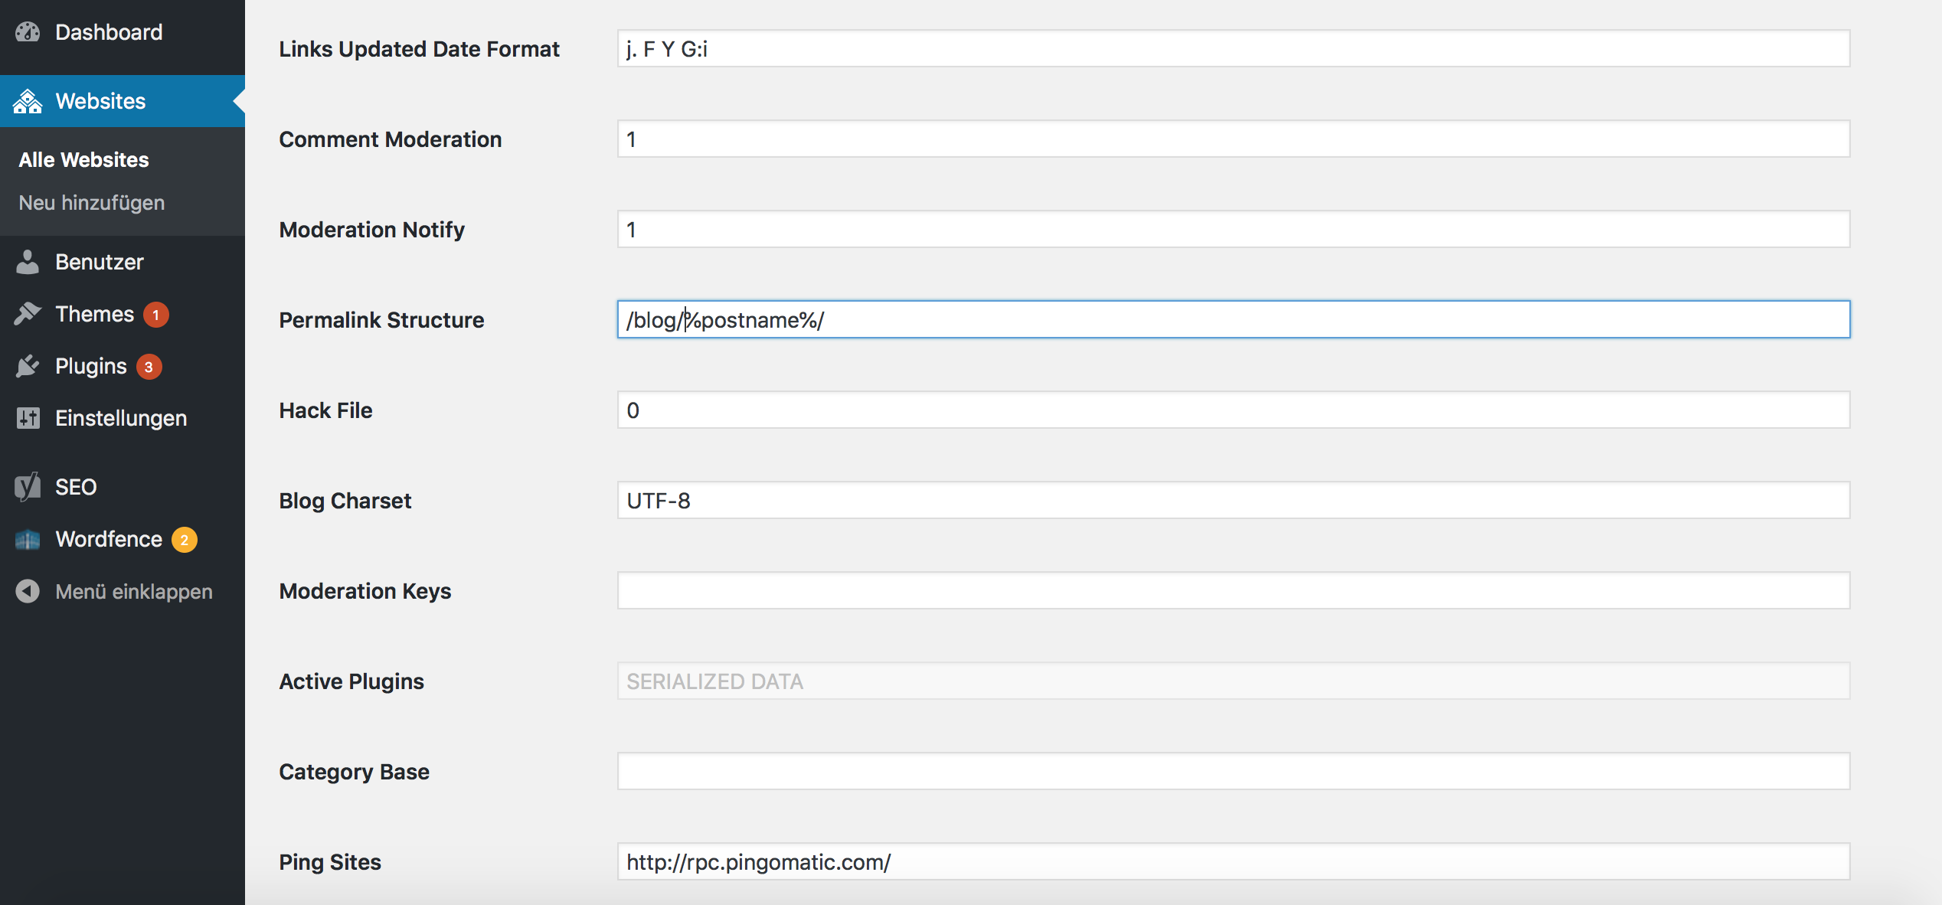
Task: Click the Themes update count badge
Action: pyautogui.click(x=156, y=315)
